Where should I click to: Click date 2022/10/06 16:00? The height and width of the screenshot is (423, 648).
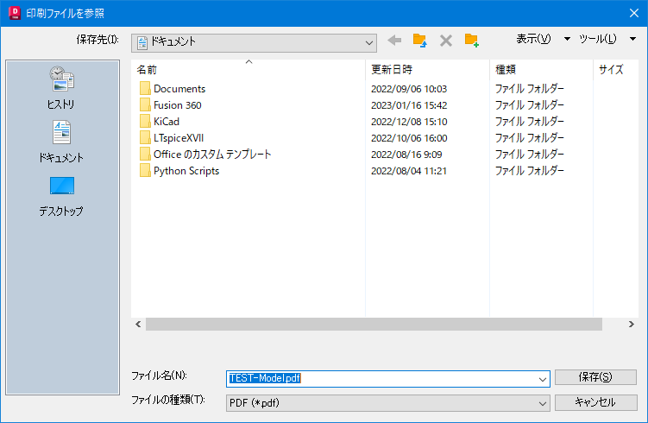(409, 138)
